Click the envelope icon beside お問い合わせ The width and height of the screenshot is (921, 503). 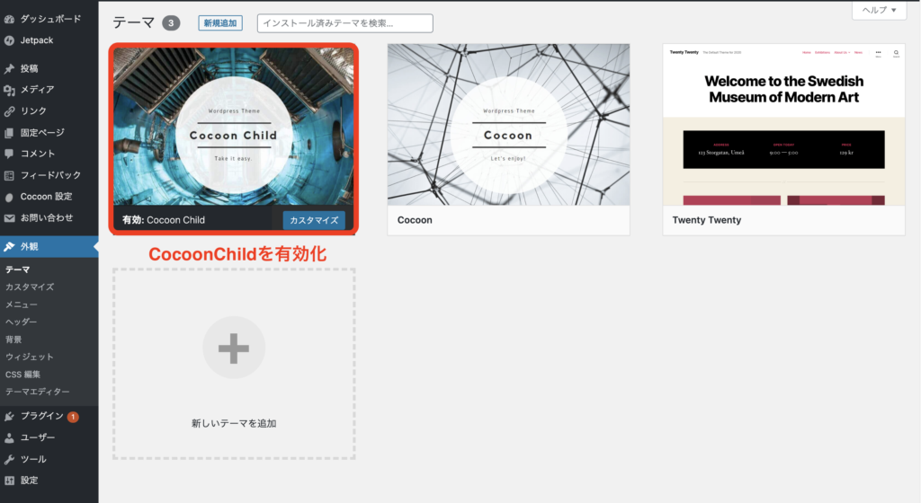(x=9, y=218)
